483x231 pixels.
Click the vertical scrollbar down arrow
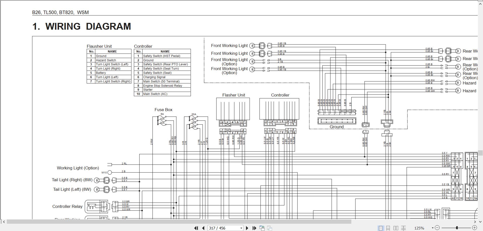480,222
